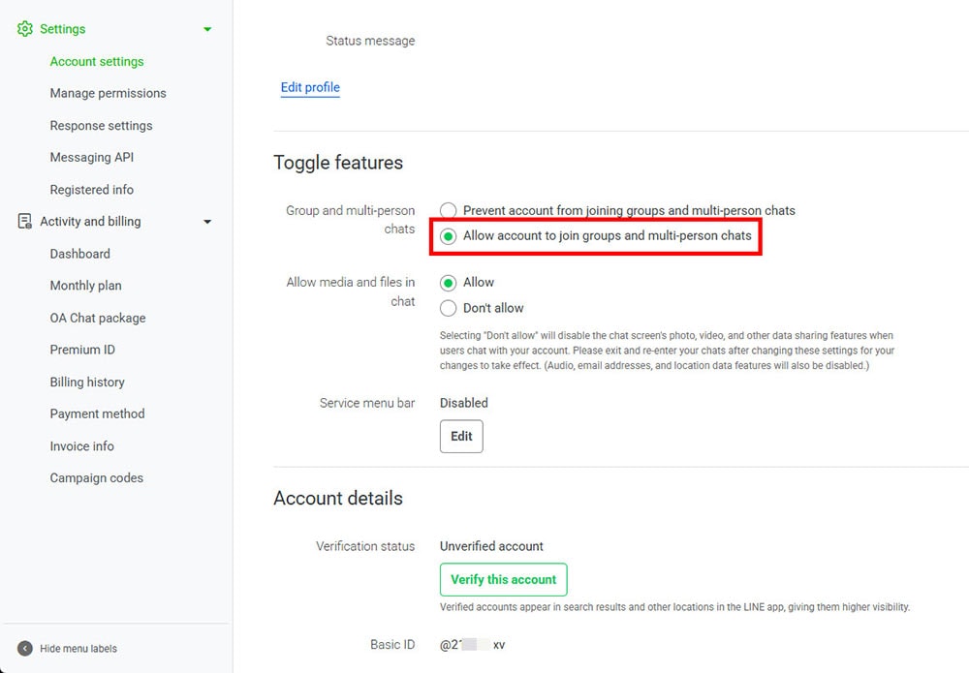Collapse the Activity and billing section arrow
The image size is (969, 673).
click(x=207, y=222)
